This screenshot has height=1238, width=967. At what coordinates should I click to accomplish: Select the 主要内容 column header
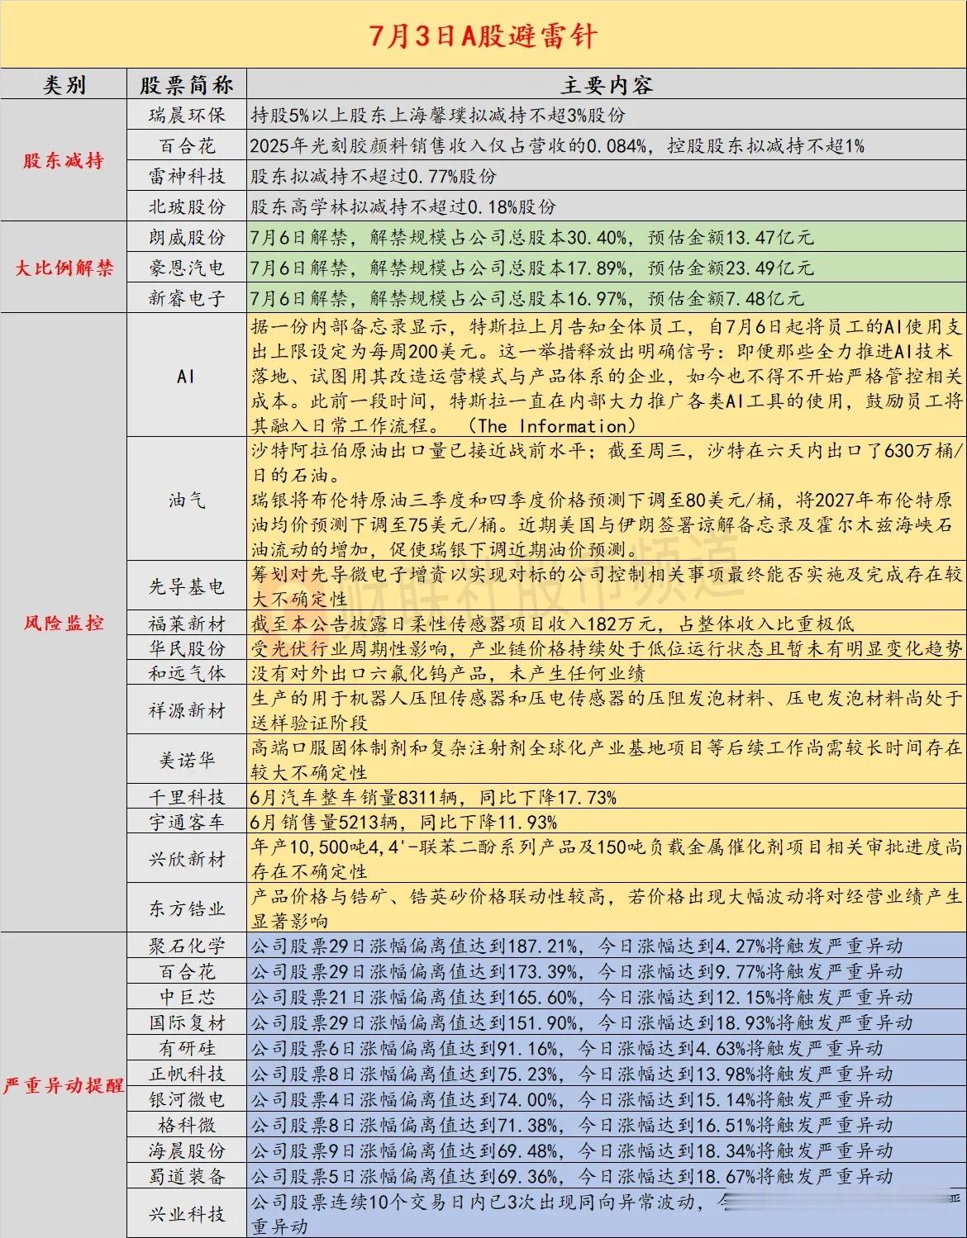pos(607,84)
